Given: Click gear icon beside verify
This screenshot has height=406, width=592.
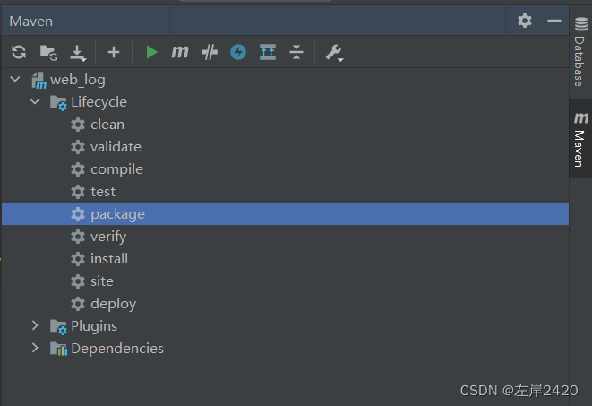Looking at the screenshot, I should [x=78, y=237].
